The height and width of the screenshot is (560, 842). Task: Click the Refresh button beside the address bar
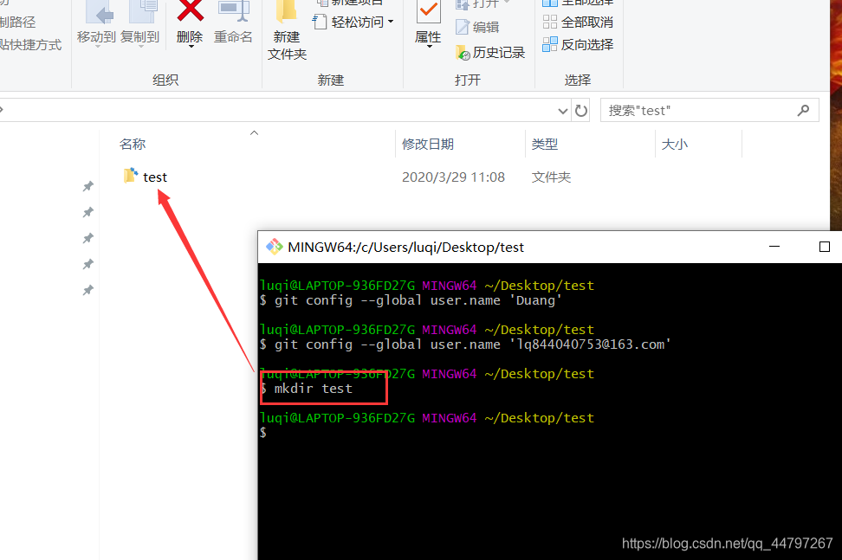pos(581,111)
